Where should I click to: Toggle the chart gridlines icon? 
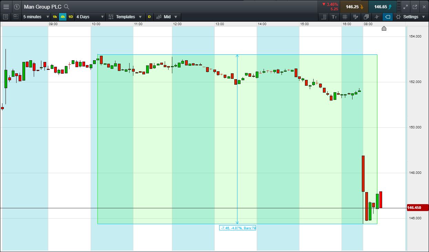coord(345,17)
